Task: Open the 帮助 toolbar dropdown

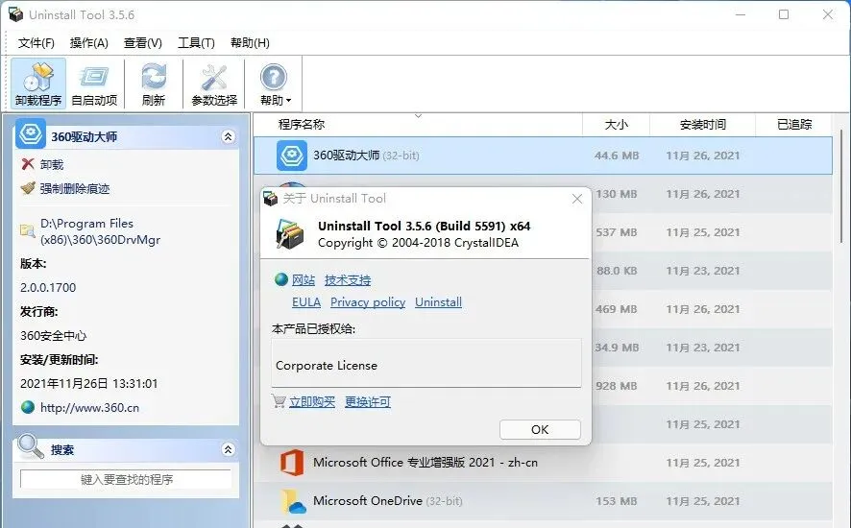Action: [x=274, y=84]
